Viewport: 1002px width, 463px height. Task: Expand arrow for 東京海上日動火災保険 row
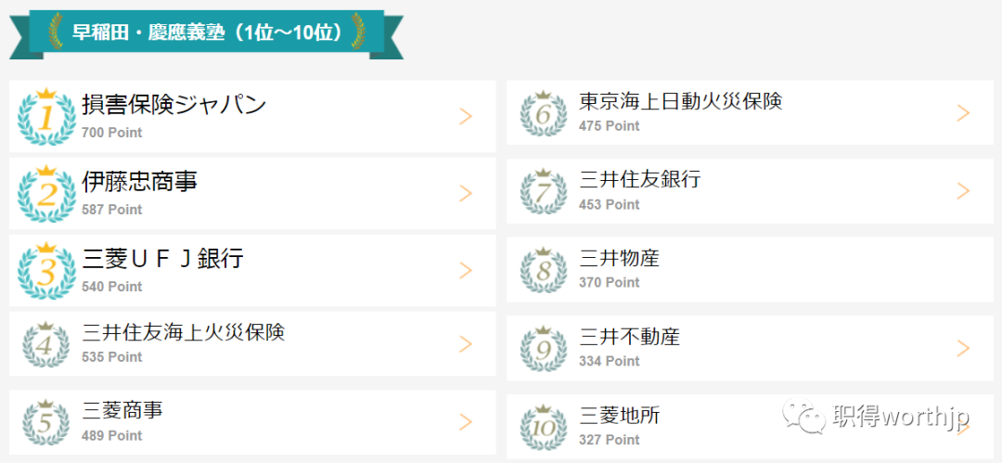pyautogui.click(x=964, y=113)
